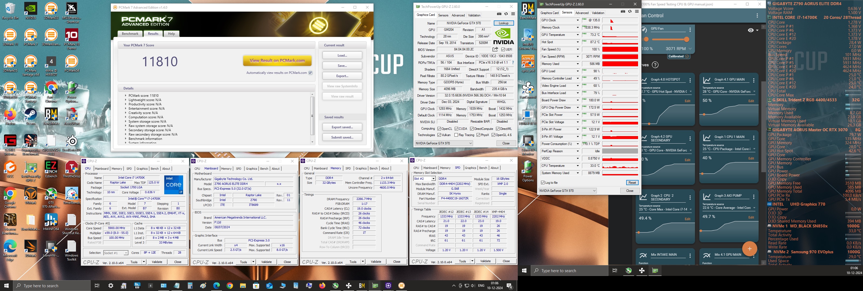
Task: Toggle the UEFI checkbox in GPU-Z
Action: (503, 50)
